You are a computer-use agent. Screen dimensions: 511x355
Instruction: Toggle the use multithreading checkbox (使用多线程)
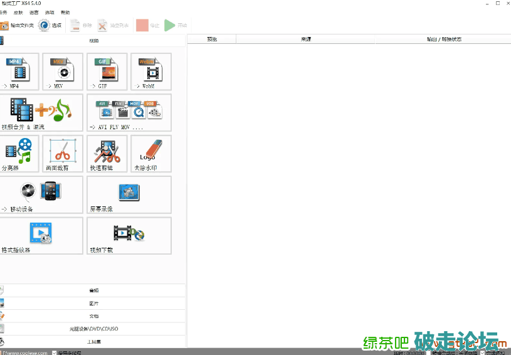55,352
